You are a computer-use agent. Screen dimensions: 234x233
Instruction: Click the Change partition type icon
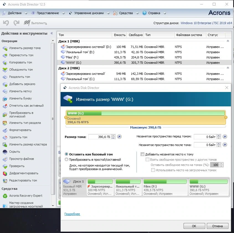click(x=5, y=123)
